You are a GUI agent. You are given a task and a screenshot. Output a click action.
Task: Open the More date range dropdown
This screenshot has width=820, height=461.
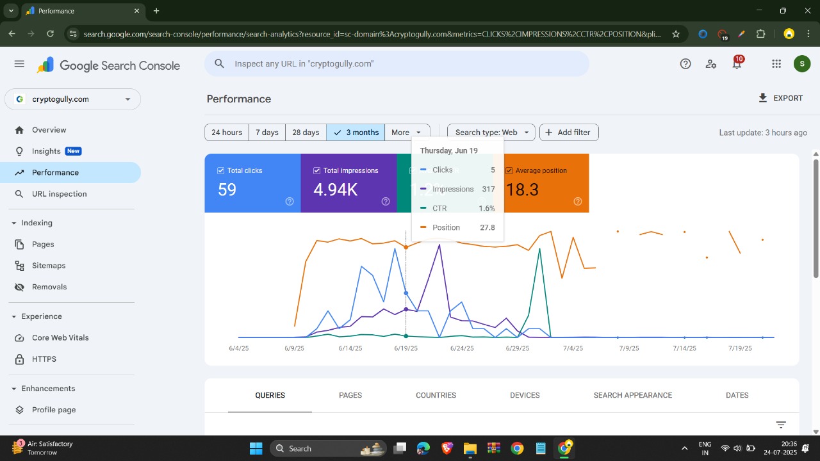[407, 133]
